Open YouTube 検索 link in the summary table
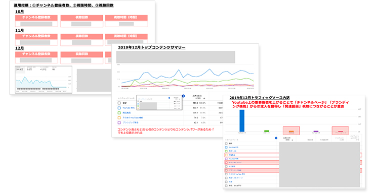Viewport: 377px width, 196px height. 129,108
